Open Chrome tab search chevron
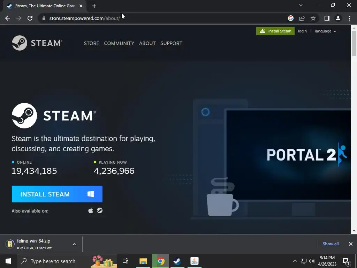Screen dimensions: 357x268 click(x=301, y=5)
